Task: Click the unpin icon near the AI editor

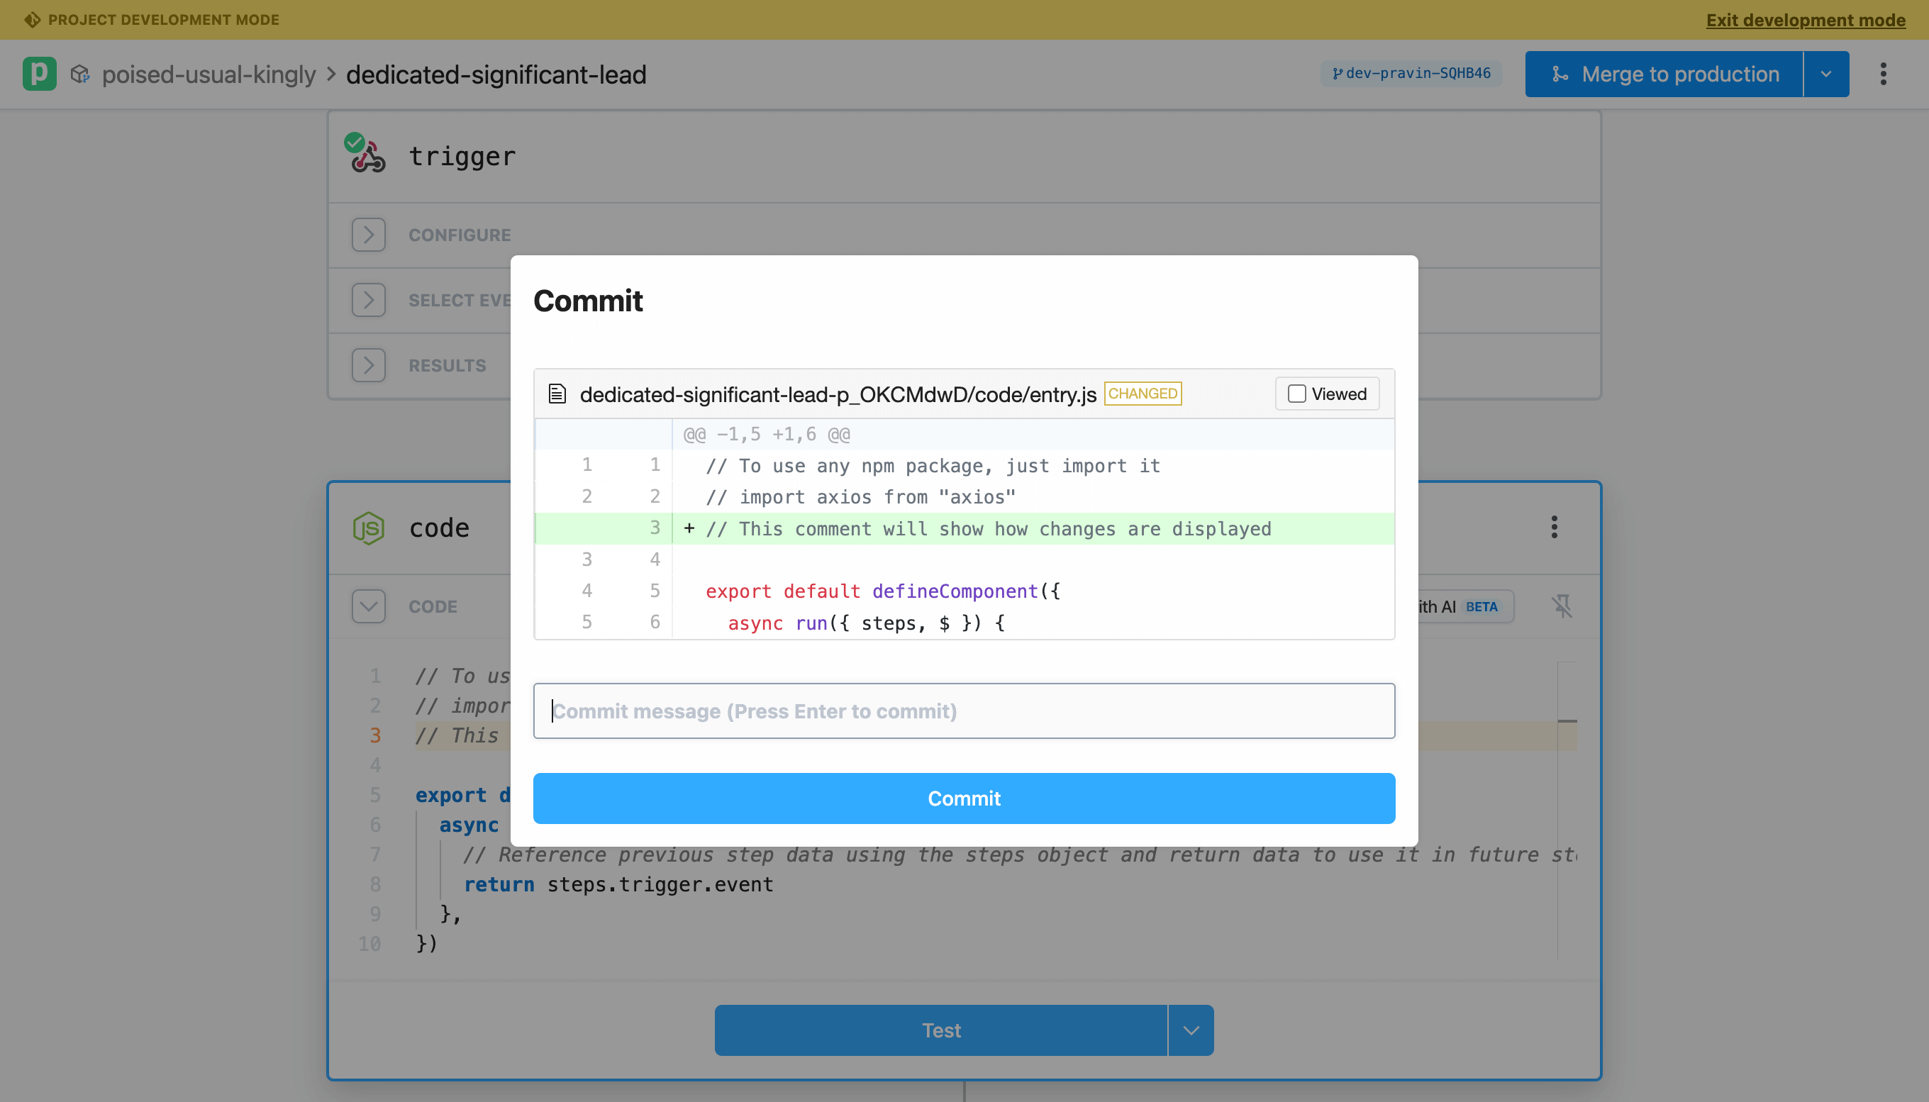Action: coord(1561,606)
